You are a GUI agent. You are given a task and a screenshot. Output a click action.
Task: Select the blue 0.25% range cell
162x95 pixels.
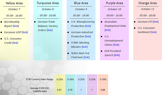coord(81,79)
